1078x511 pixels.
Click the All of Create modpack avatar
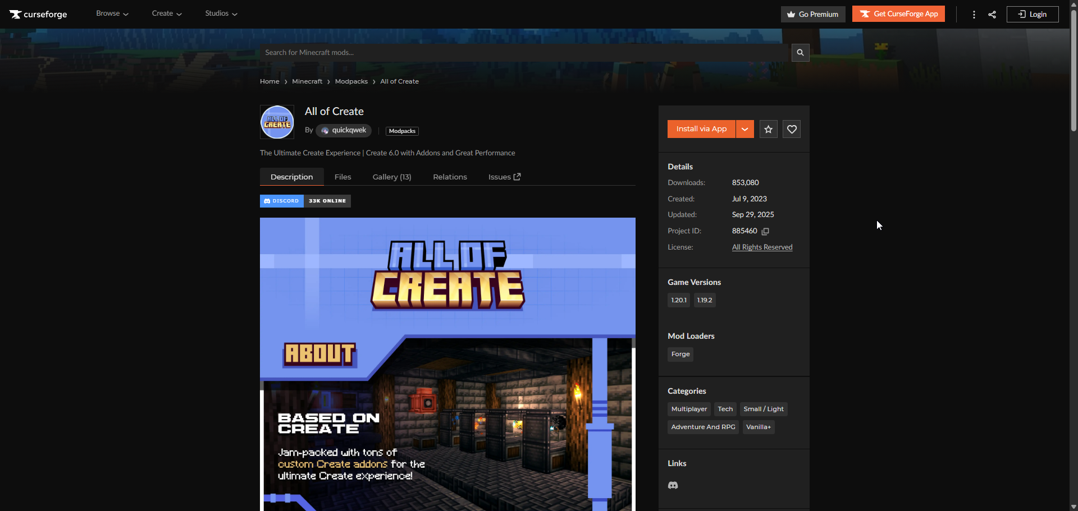pyautogui.click(x=277, y=122)
